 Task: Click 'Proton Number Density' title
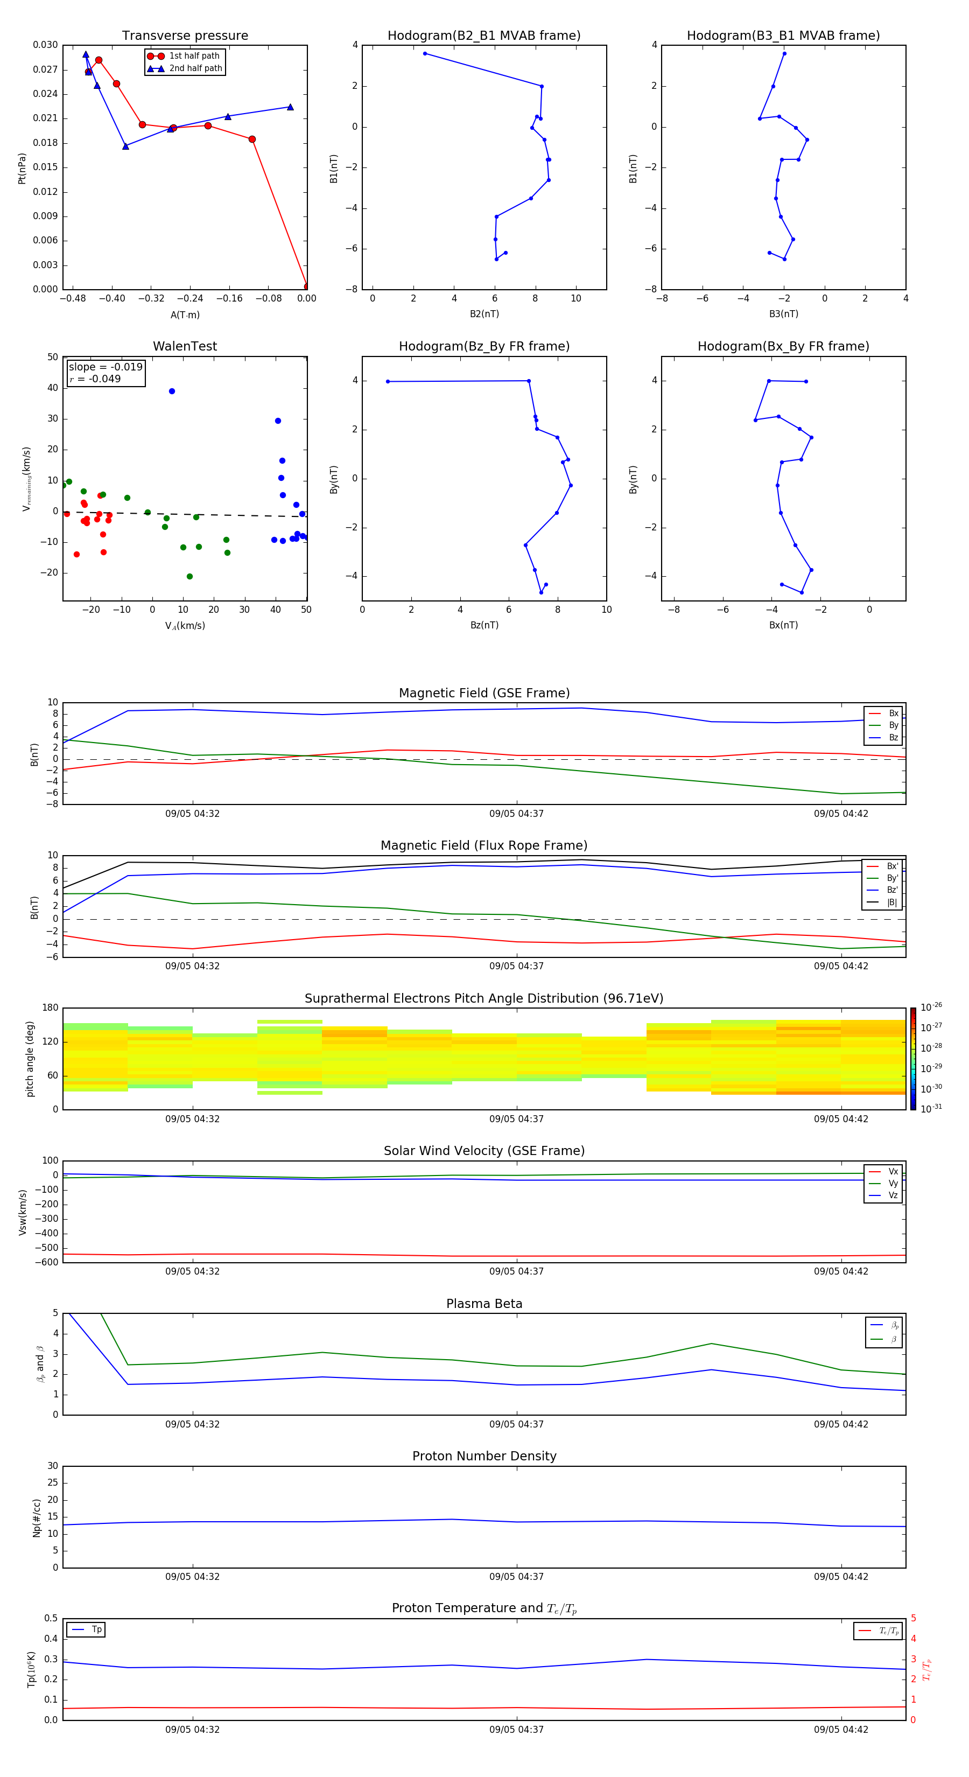click(484, 1456)
